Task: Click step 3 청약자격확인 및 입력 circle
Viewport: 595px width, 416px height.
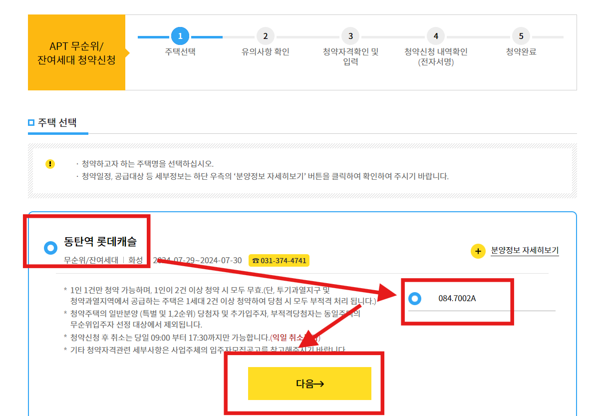Action: point(350,36)
